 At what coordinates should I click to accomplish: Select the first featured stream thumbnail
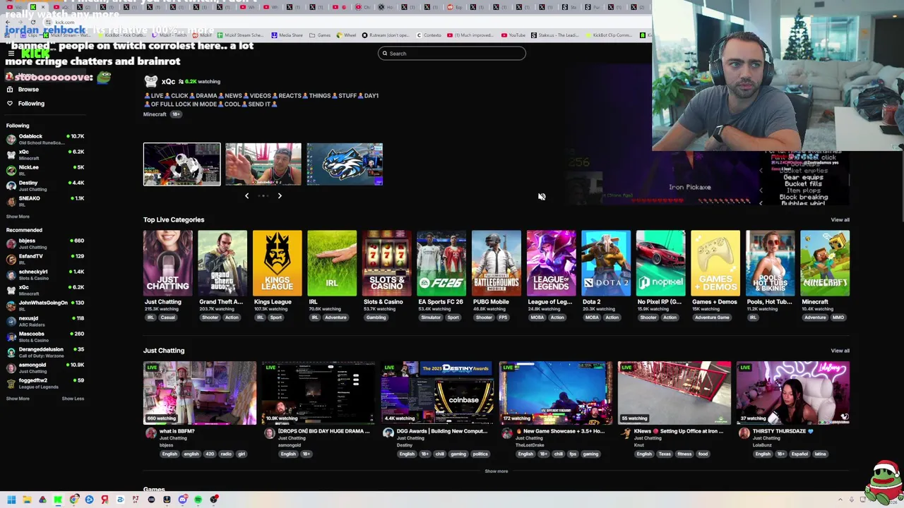coord(182,164)
